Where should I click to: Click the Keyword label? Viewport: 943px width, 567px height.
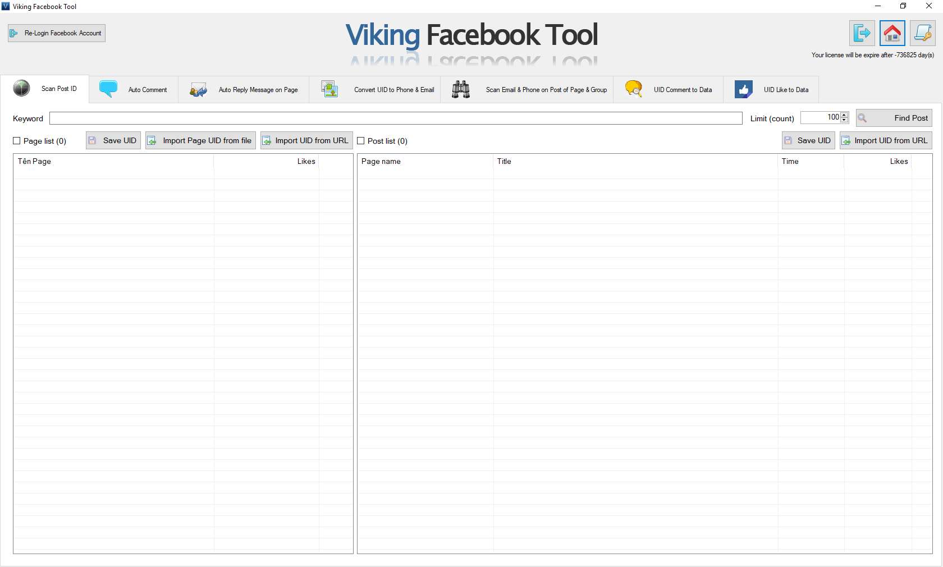point(28,118)
